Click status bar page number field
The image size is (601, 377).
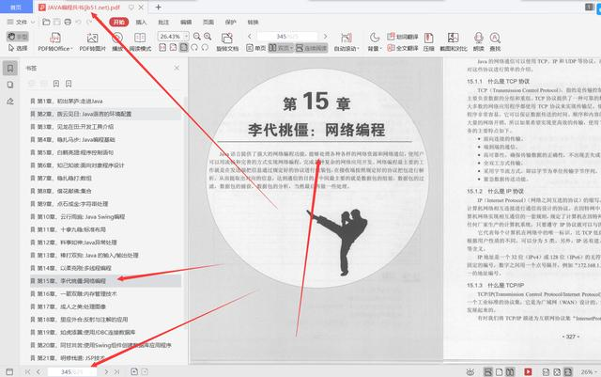tap(73, 371)
